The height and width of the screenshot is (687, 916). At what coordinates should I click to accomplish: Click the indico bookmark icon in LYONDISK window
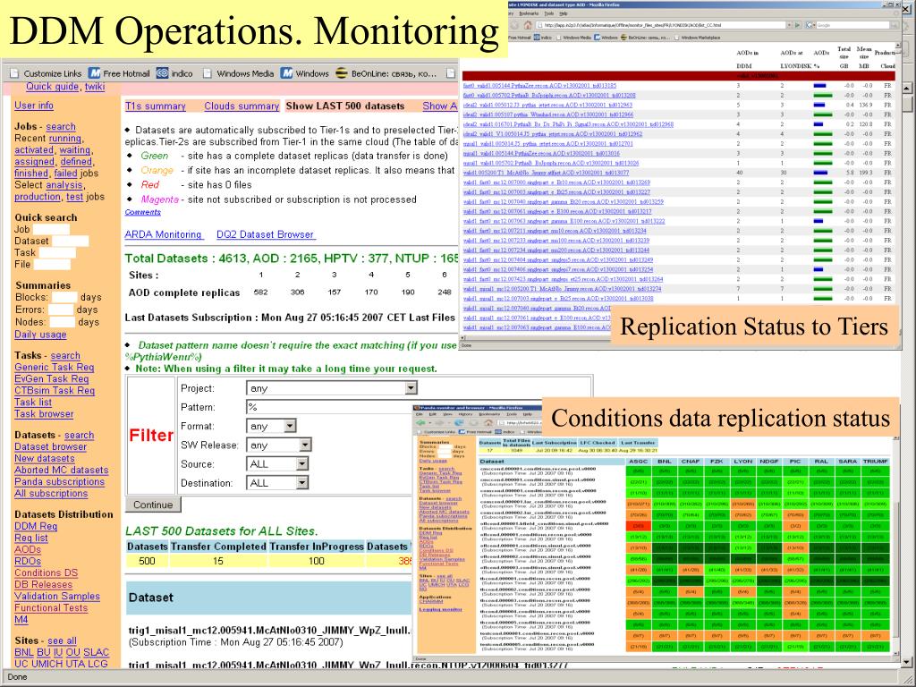point(539,38)
